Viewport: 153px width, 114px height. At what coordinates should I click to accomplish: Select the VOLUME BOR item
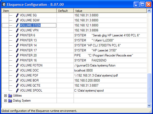click(29, 80)
